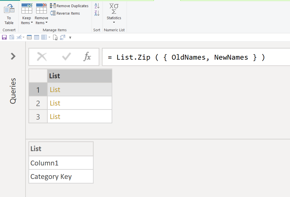Confirm formula with checkmark icon

coord(66,57)
